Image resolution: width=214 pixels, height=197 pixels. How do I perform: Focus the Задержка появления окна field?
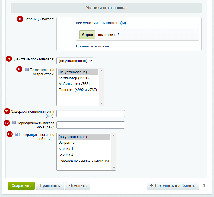(91, 113)
